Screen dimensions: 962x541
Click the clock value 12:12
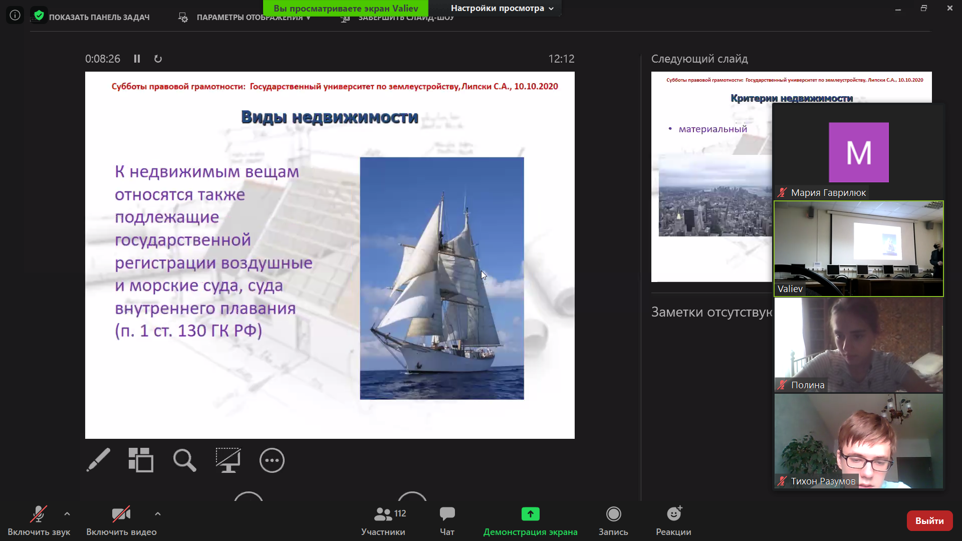[561, 59]
